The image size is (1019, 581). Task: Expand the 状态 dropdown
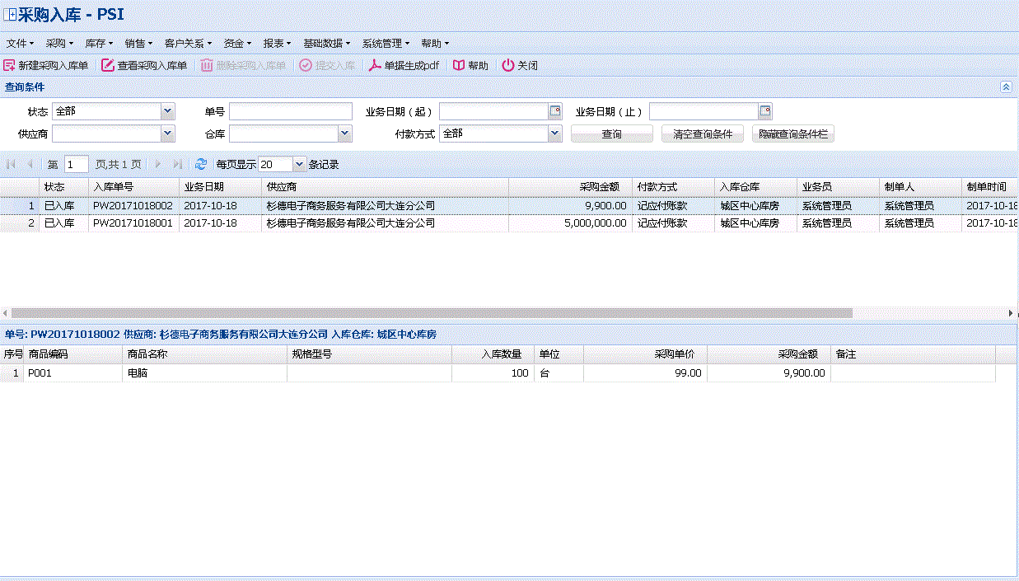click(168, 111)
